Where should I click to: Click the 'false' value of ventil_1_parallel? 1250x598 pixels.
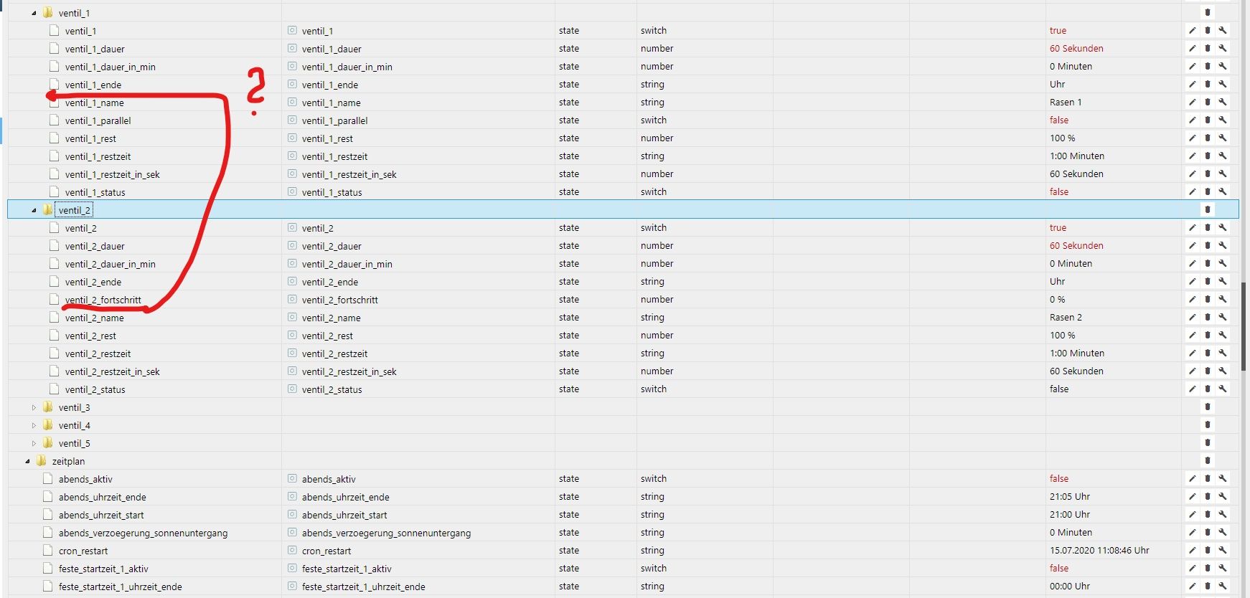(1059, 120)
